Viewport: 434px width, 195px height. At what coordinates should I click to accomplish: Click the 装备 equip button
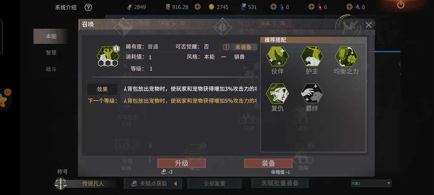[x=268, y=163]
